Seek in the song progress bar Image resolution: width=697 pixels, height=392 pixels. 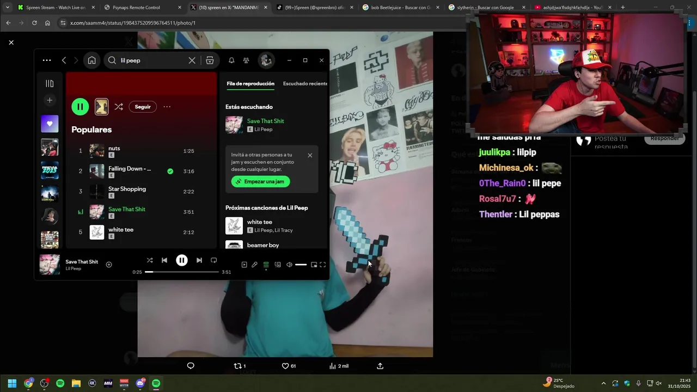tap(182, 272)
